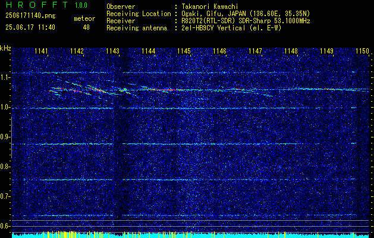Image resolution: width=374 pixels, height=238 pixels.
Task: Click the HROFFT program title
Action: pyautogui.click(x=37, y=5)
